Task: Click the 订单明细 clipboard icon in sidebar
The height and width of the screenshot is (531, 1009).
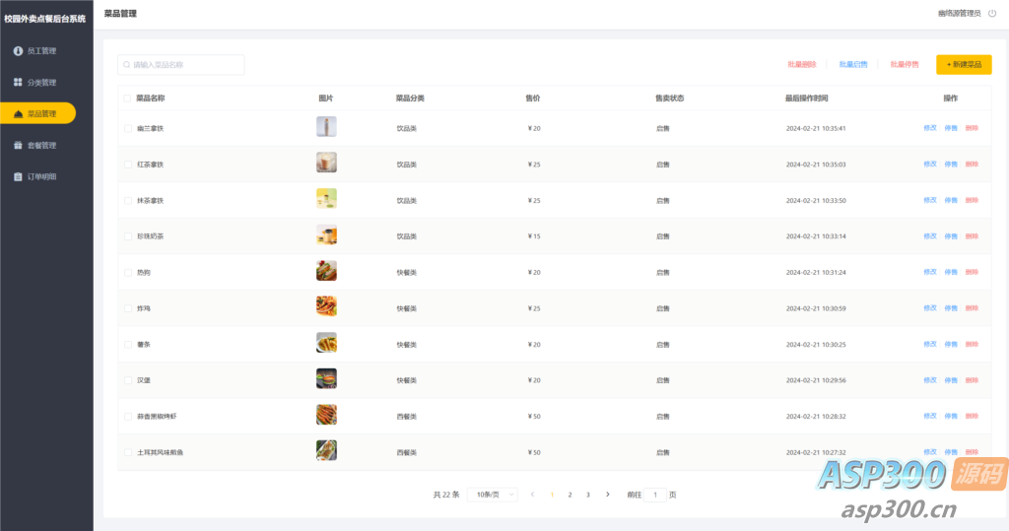Action: coord(18,176)
